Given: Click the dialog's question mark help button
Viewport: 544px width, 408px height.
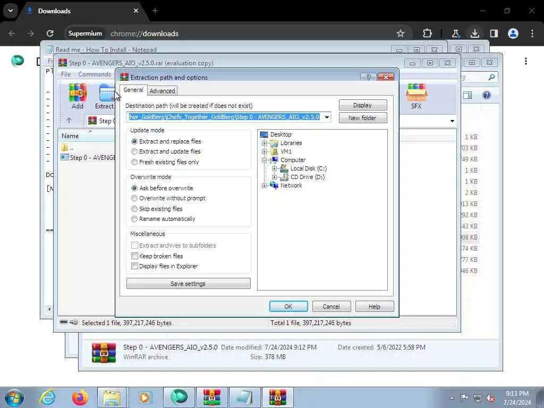Looking at the screenshot, I should click(369, 77).
